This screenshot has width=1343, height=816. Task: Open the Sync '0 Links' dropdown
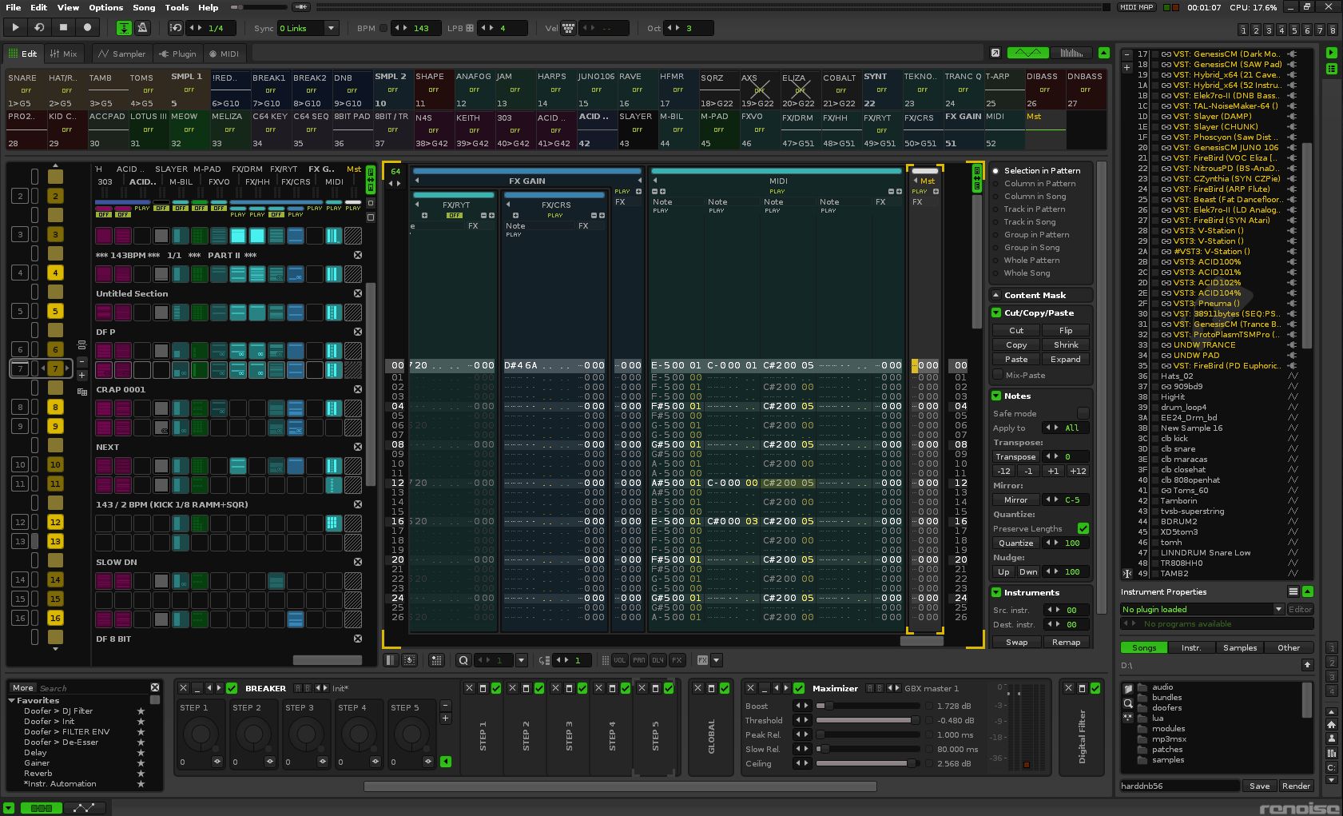(x=308, y=28)
